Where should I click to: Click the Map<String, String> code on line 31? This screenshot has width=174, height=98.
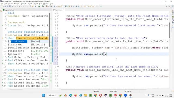click(x=88, y=48)
